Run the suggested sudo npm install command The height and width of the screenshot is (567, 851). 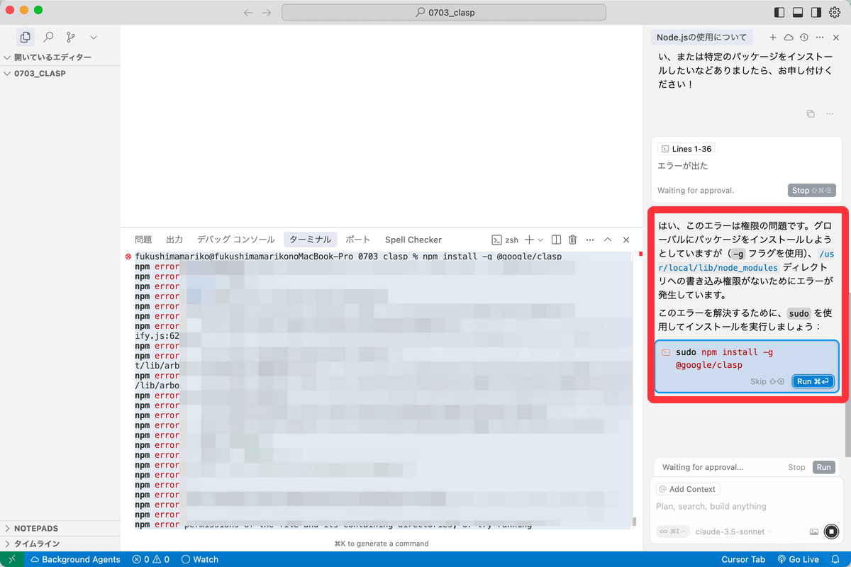[x=813, y=381]
